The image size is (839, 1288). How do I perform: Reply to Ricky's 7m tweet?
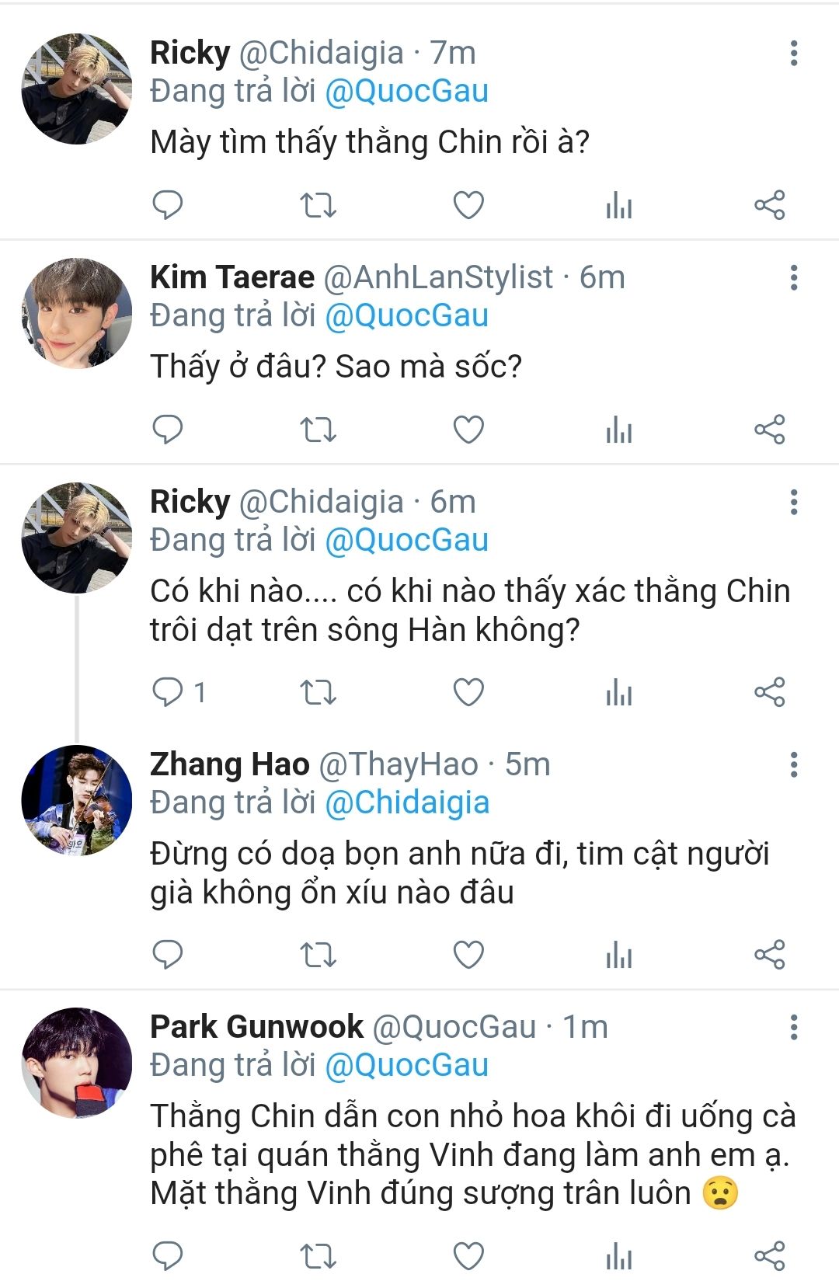click(x=167, y=205)
